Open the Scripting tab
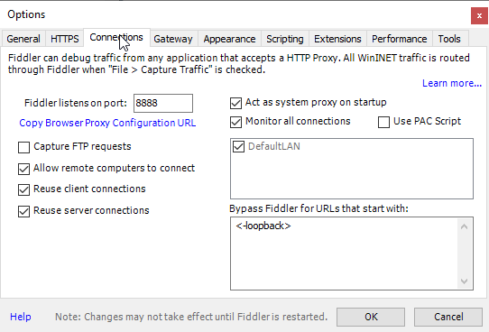Screen dimensions: 489x332 [x=285, y=39]
